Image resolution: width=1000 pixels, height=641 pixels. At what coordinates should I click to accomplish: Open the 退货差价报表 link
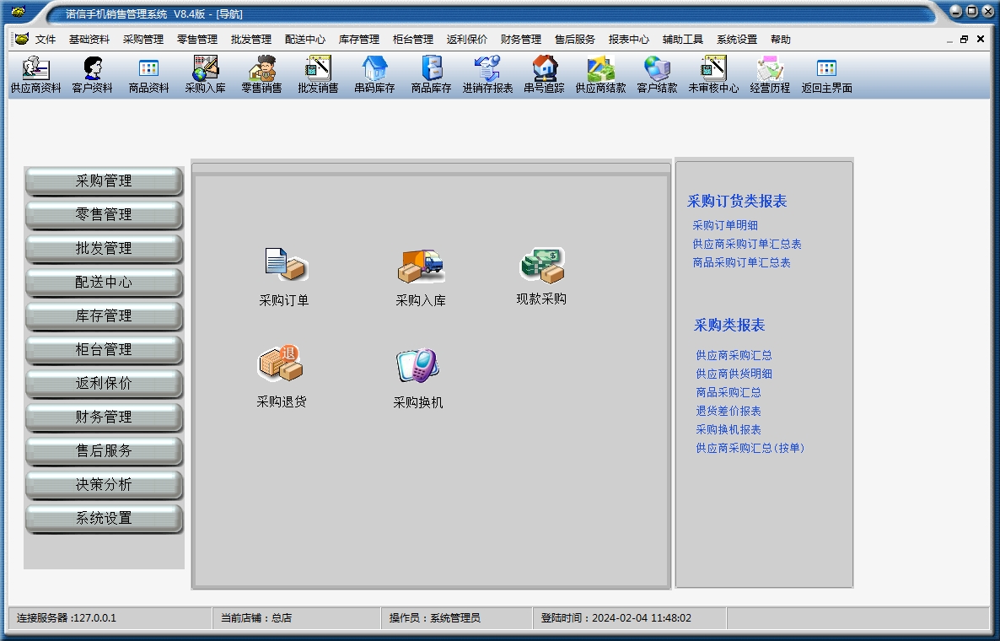(728, 411)
